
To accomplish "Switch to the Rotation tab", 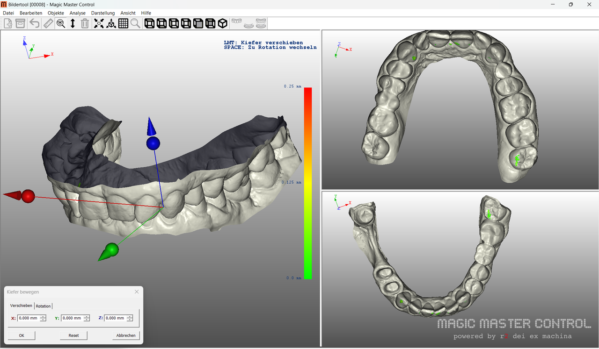I will [43, 306].
